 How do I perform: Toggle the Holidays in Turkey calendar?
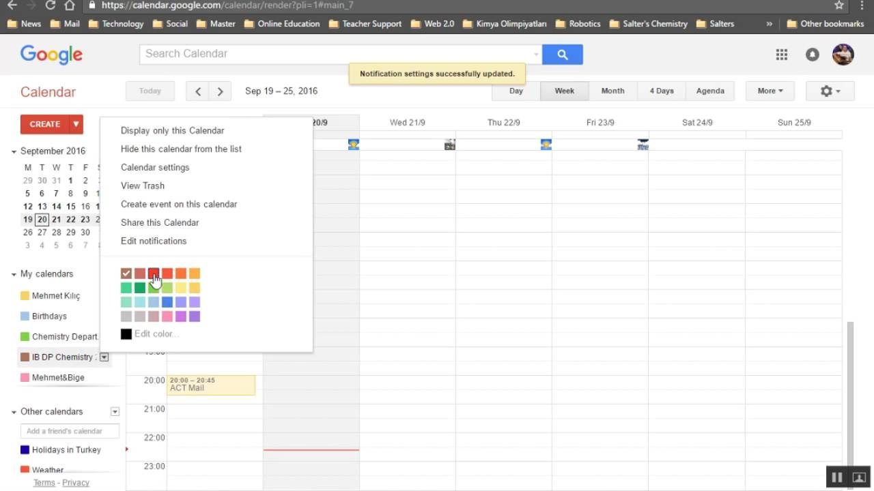coord(25,450)
